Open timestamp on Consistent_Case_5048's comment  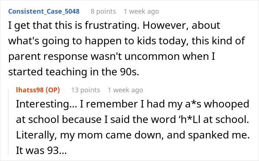click(x=141, y=11)
